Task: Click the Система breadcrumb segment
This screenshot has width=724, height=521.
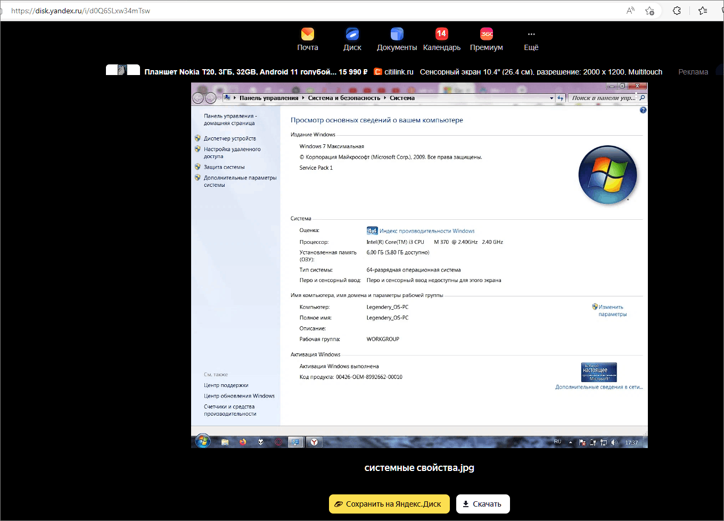Action: coord(402,98)
